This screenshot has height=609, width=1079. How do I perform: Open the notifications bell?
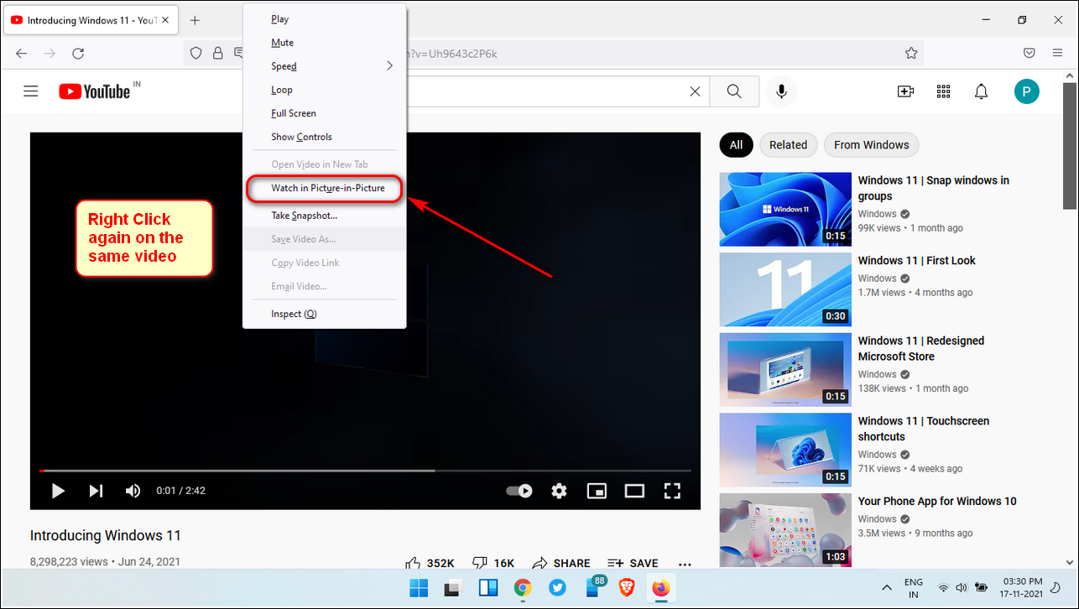click(x=981, y=91)
